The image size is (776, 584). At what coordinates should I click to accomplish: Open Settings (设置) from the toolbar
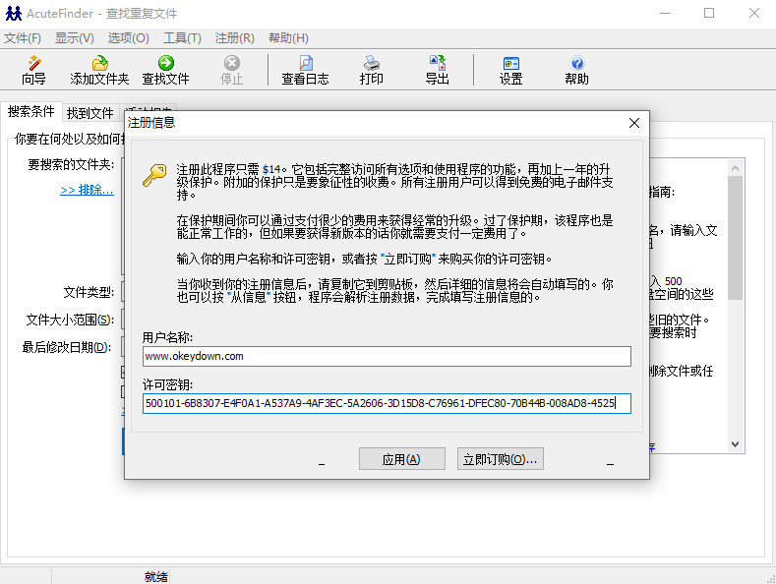pos(510,69)
